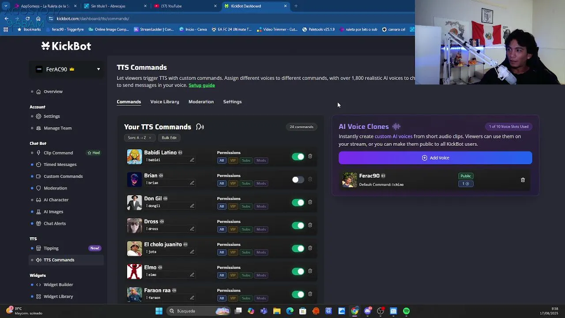Open the Setup guide link

point(202,85)
